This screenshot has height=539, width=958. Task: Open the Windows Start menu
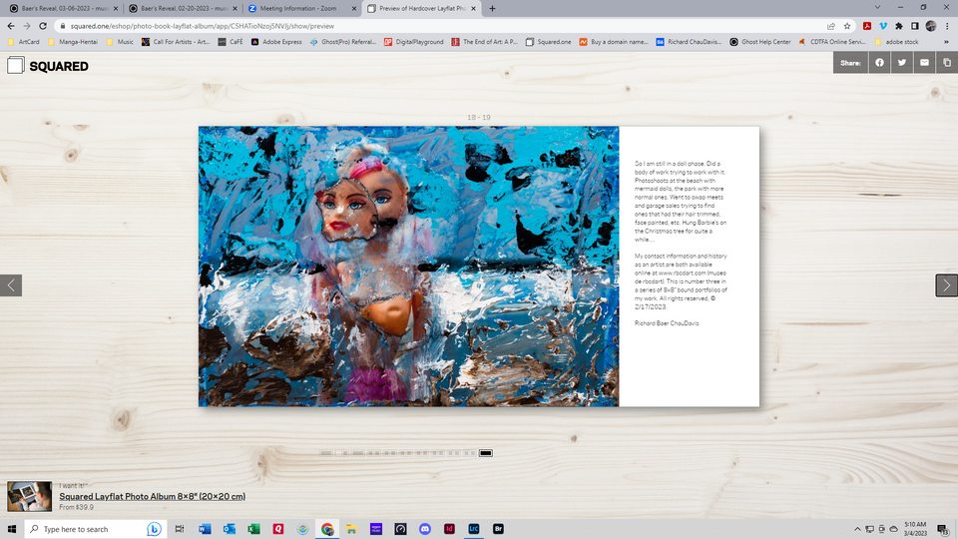[x=12, y=529]
